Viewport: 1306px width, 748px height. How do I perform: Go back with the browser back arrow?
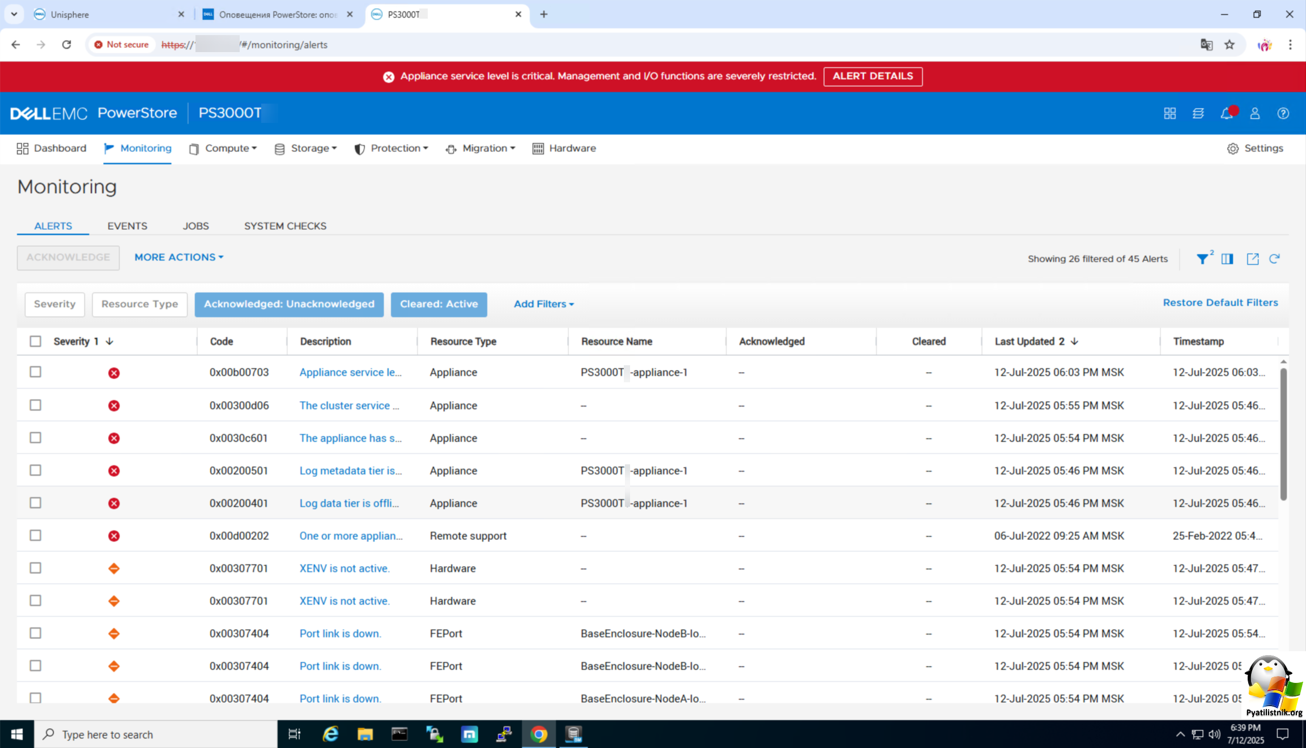click(x=15, y=44)
